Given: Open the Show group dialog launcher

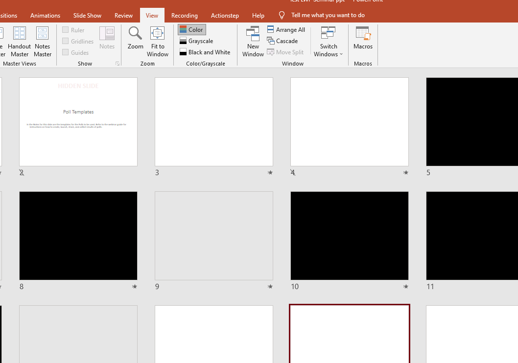Looking at the screenshot, I should 118,64.
